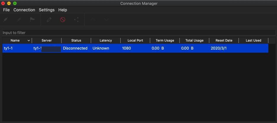
Task: Click the Last Used column header
Action: point(253,41)
